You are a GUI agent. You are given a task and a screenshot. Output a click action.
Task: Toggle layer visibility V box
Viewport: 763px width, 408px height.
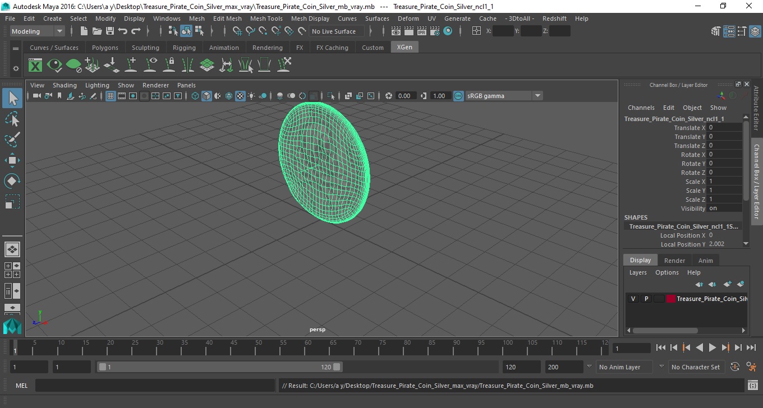tap(633, 299)
